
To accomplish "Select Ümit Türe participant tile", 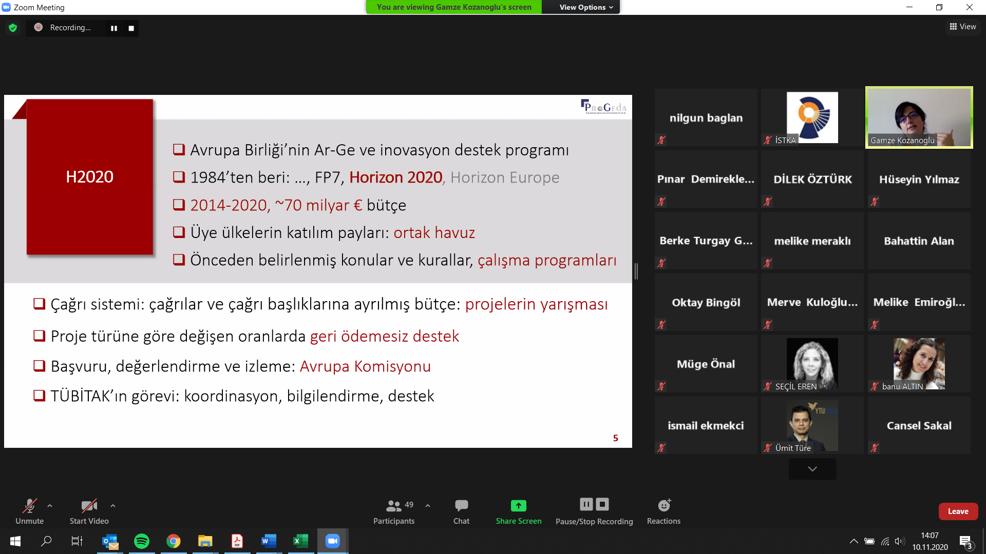I will point(812,425).
